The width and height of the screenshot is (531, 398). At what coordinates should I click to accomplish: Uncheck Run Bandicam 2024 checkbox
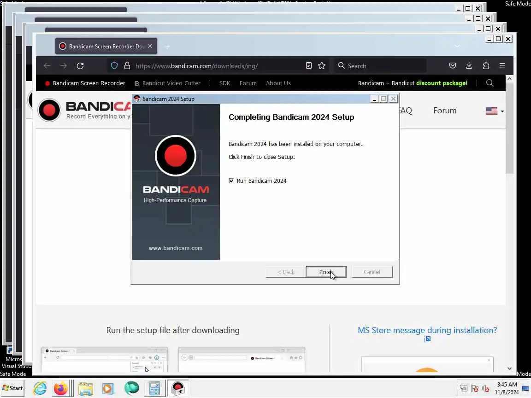231,181
